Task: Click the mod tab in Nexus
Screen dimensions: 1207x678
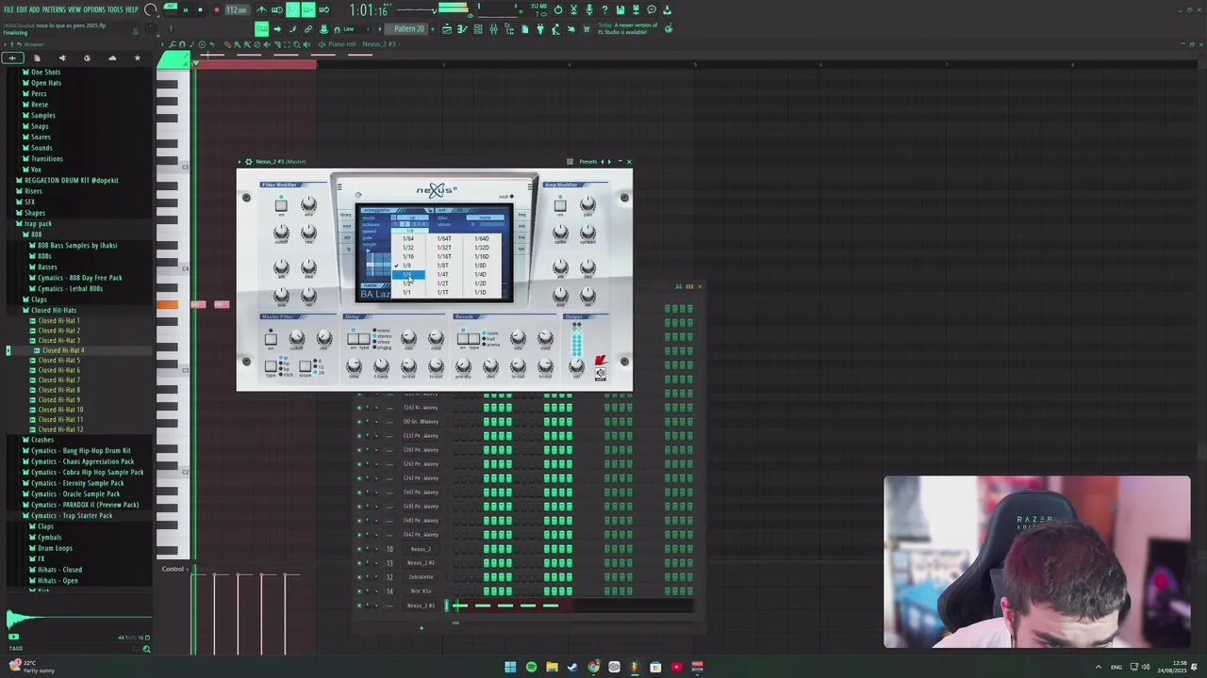Action: pyautogui.click(x=346, y=227)
